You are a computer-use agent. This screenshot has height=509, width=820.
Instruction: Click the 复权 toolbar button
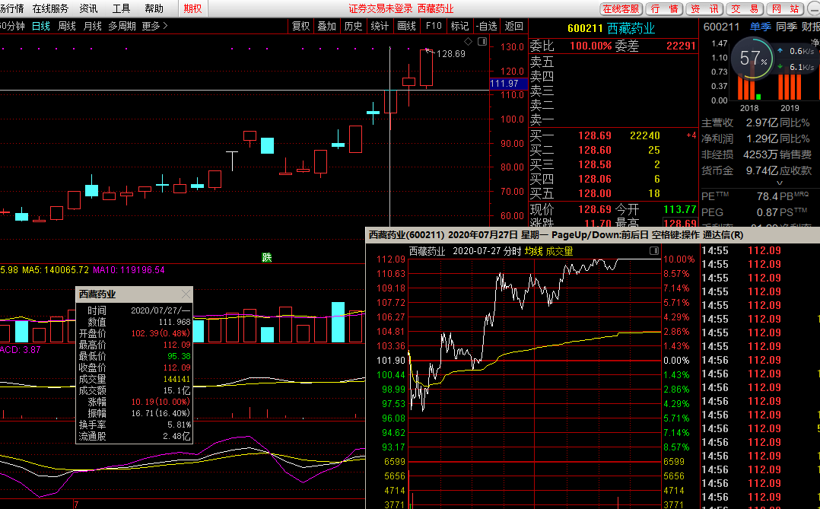[300, 26]
